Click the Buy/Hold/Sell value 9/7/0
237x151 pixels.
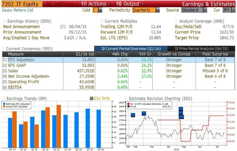point(228,27)
